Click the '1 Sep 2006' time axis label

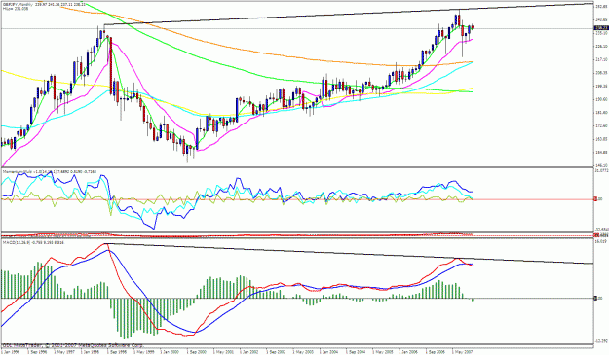[435, 351]
